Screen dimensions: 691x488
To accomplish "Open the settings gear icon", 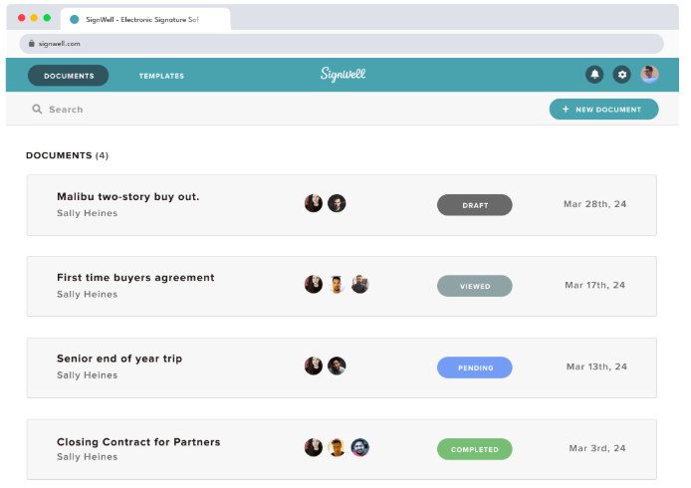I will point(622,75).
